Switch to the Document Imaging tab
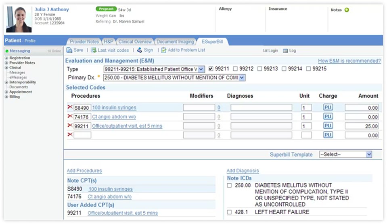Image resolution: width=387 pixels, height=224 pixels. coord(175,42)
